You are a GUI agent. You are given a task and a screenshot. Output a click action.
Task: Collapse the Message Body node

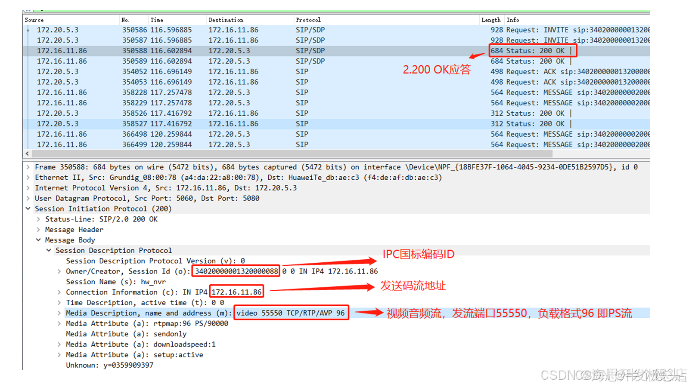click(38, 240)
